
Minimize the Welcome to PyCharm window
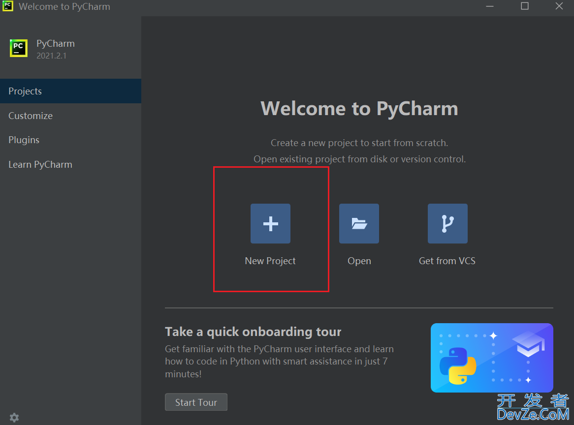point(490,6)
